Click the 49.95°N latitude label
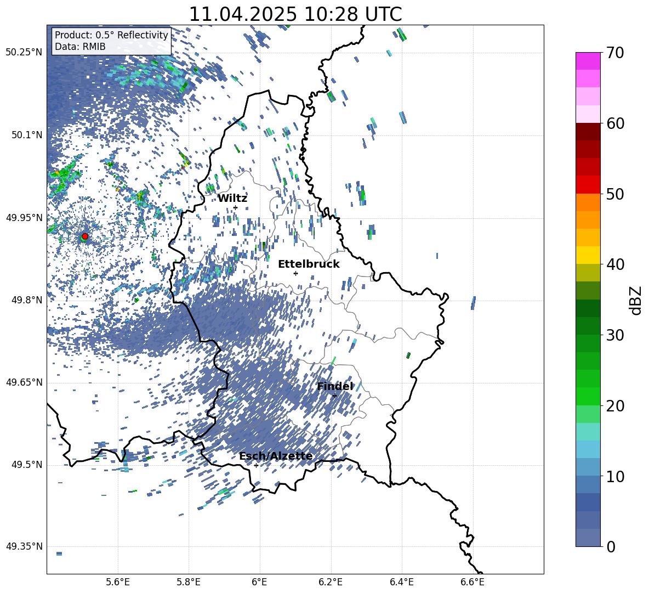 24,218
